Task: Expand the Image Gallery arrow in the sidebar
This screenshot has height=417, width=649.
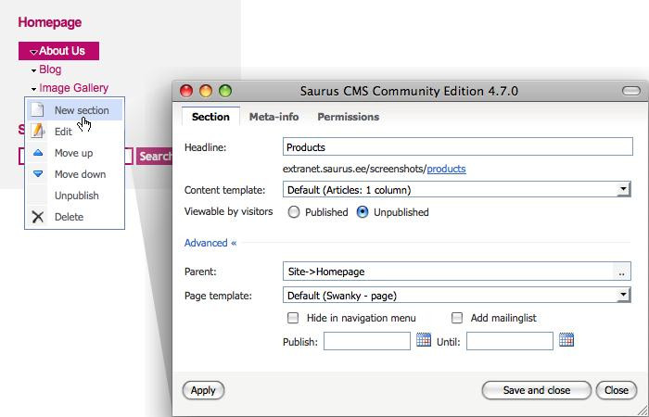Action: [x=34, y=89]
